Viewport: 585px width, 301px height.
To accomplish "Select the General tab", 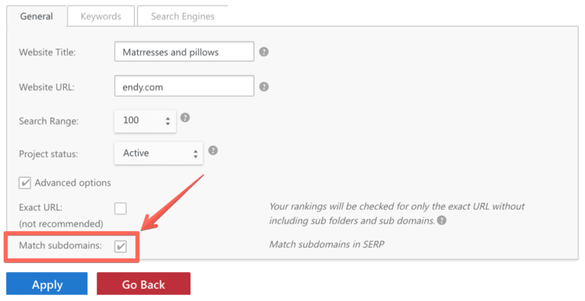I will coord(37,16).
